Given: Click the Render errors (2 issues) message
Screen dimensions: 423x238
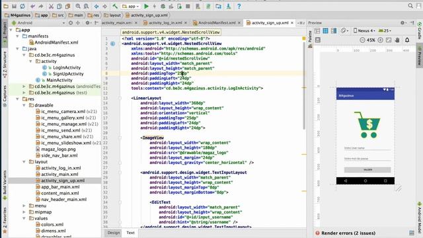Looking at the screenshot, I should tap(348, 233).
